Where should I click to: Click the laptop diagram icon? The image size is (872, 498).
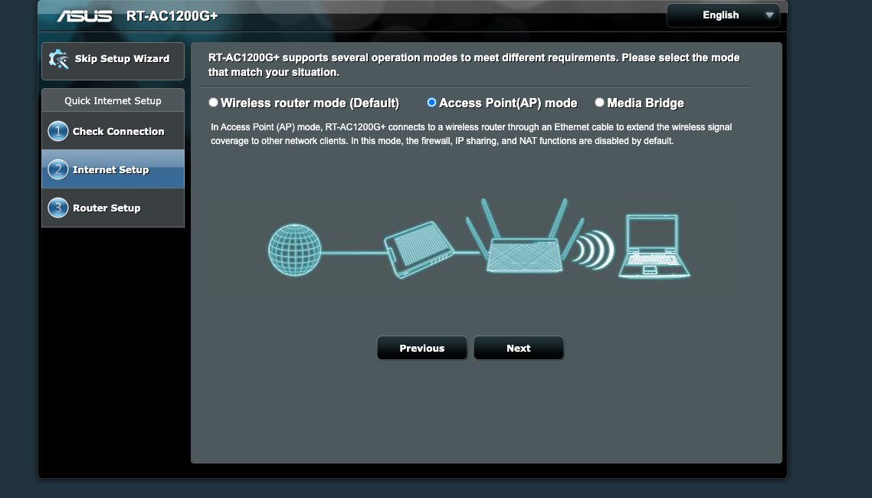pyautogui.click(x=654, y=246)
